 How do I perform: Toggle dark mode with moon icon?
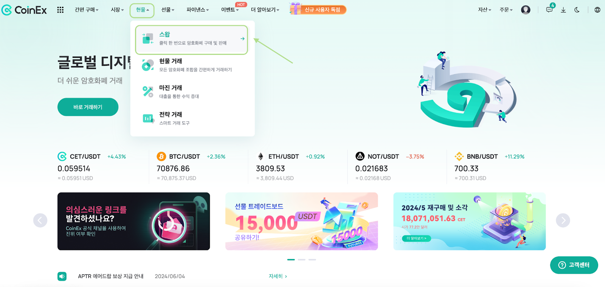(577, 10)
